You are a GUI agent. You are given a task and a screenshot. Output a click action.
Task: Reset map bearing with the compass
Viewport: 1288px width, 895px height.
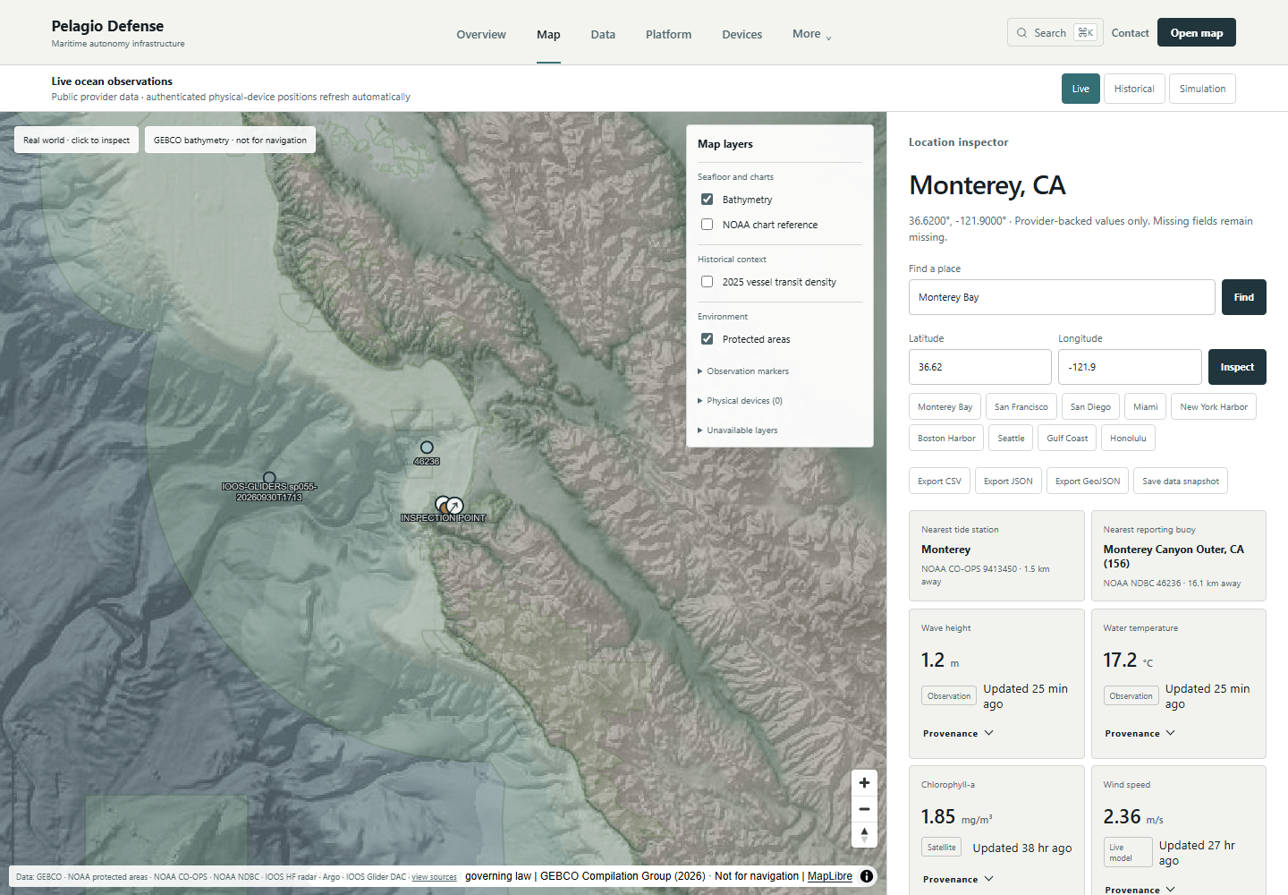tap(864, 835)
